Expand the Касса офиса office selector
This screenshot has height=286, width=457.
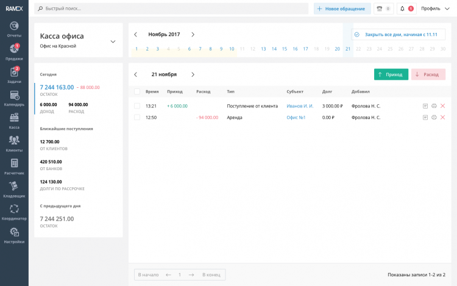tap(113, 41)
